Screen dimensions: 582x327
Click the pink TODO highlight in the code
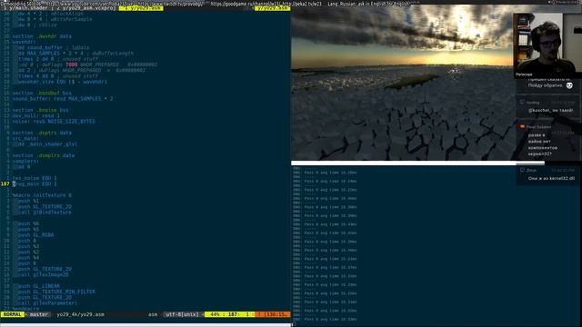72,64
